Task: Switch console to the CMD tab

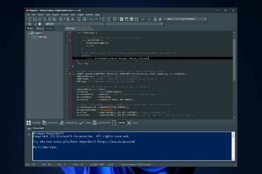Action: point(29,129)
